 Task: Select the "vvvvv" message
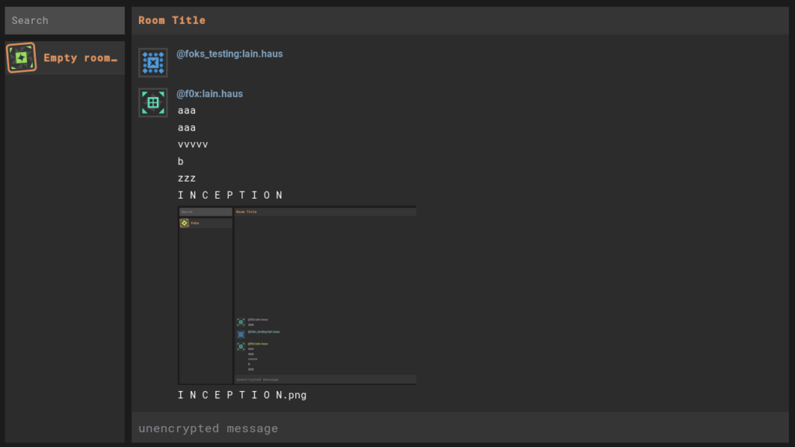click(193, 145)
